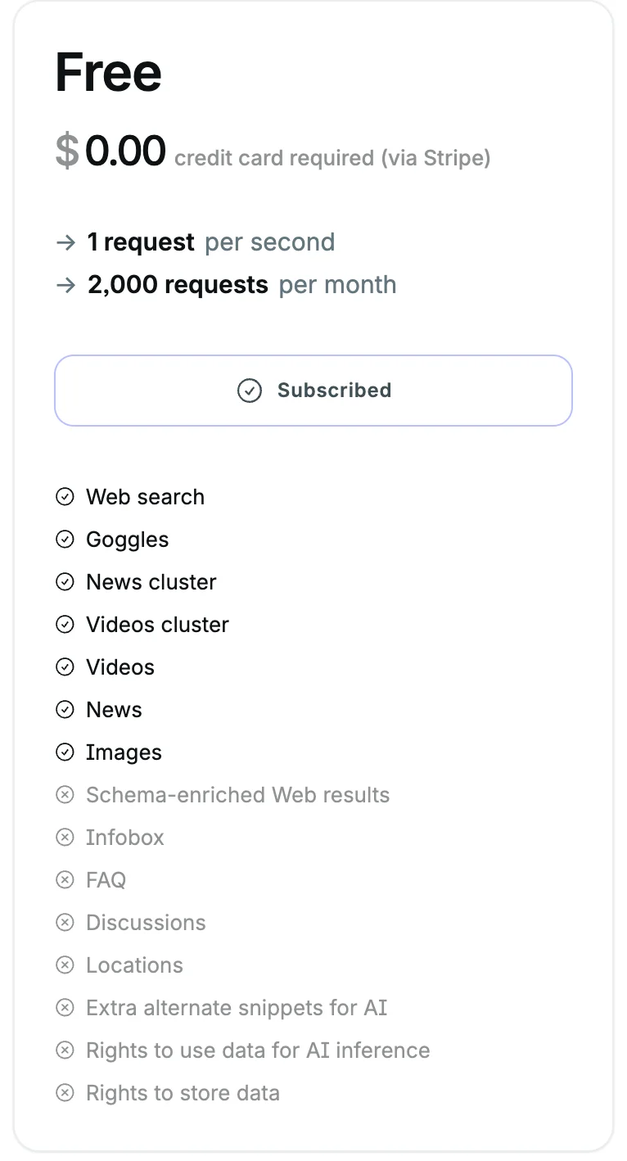Toggle the FAQ availability icon
Screen dimensions: 627x1161
point(65,880)
